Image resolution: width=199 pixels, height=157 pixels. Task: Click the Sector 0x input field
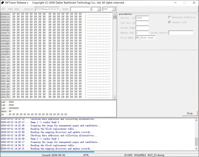pyautogui.click(x=142, y=18)
